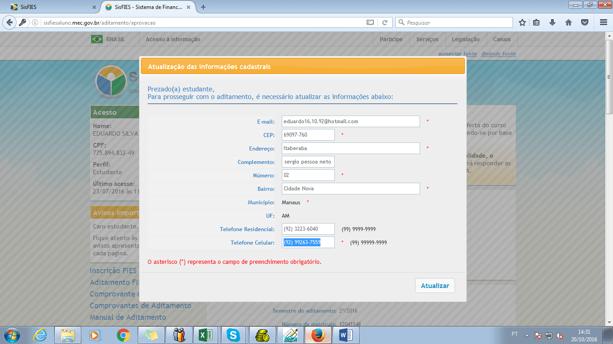Click the browser back navigation arrow
Image resolution: width=613 pixels, height=344 pixels.
9,21
